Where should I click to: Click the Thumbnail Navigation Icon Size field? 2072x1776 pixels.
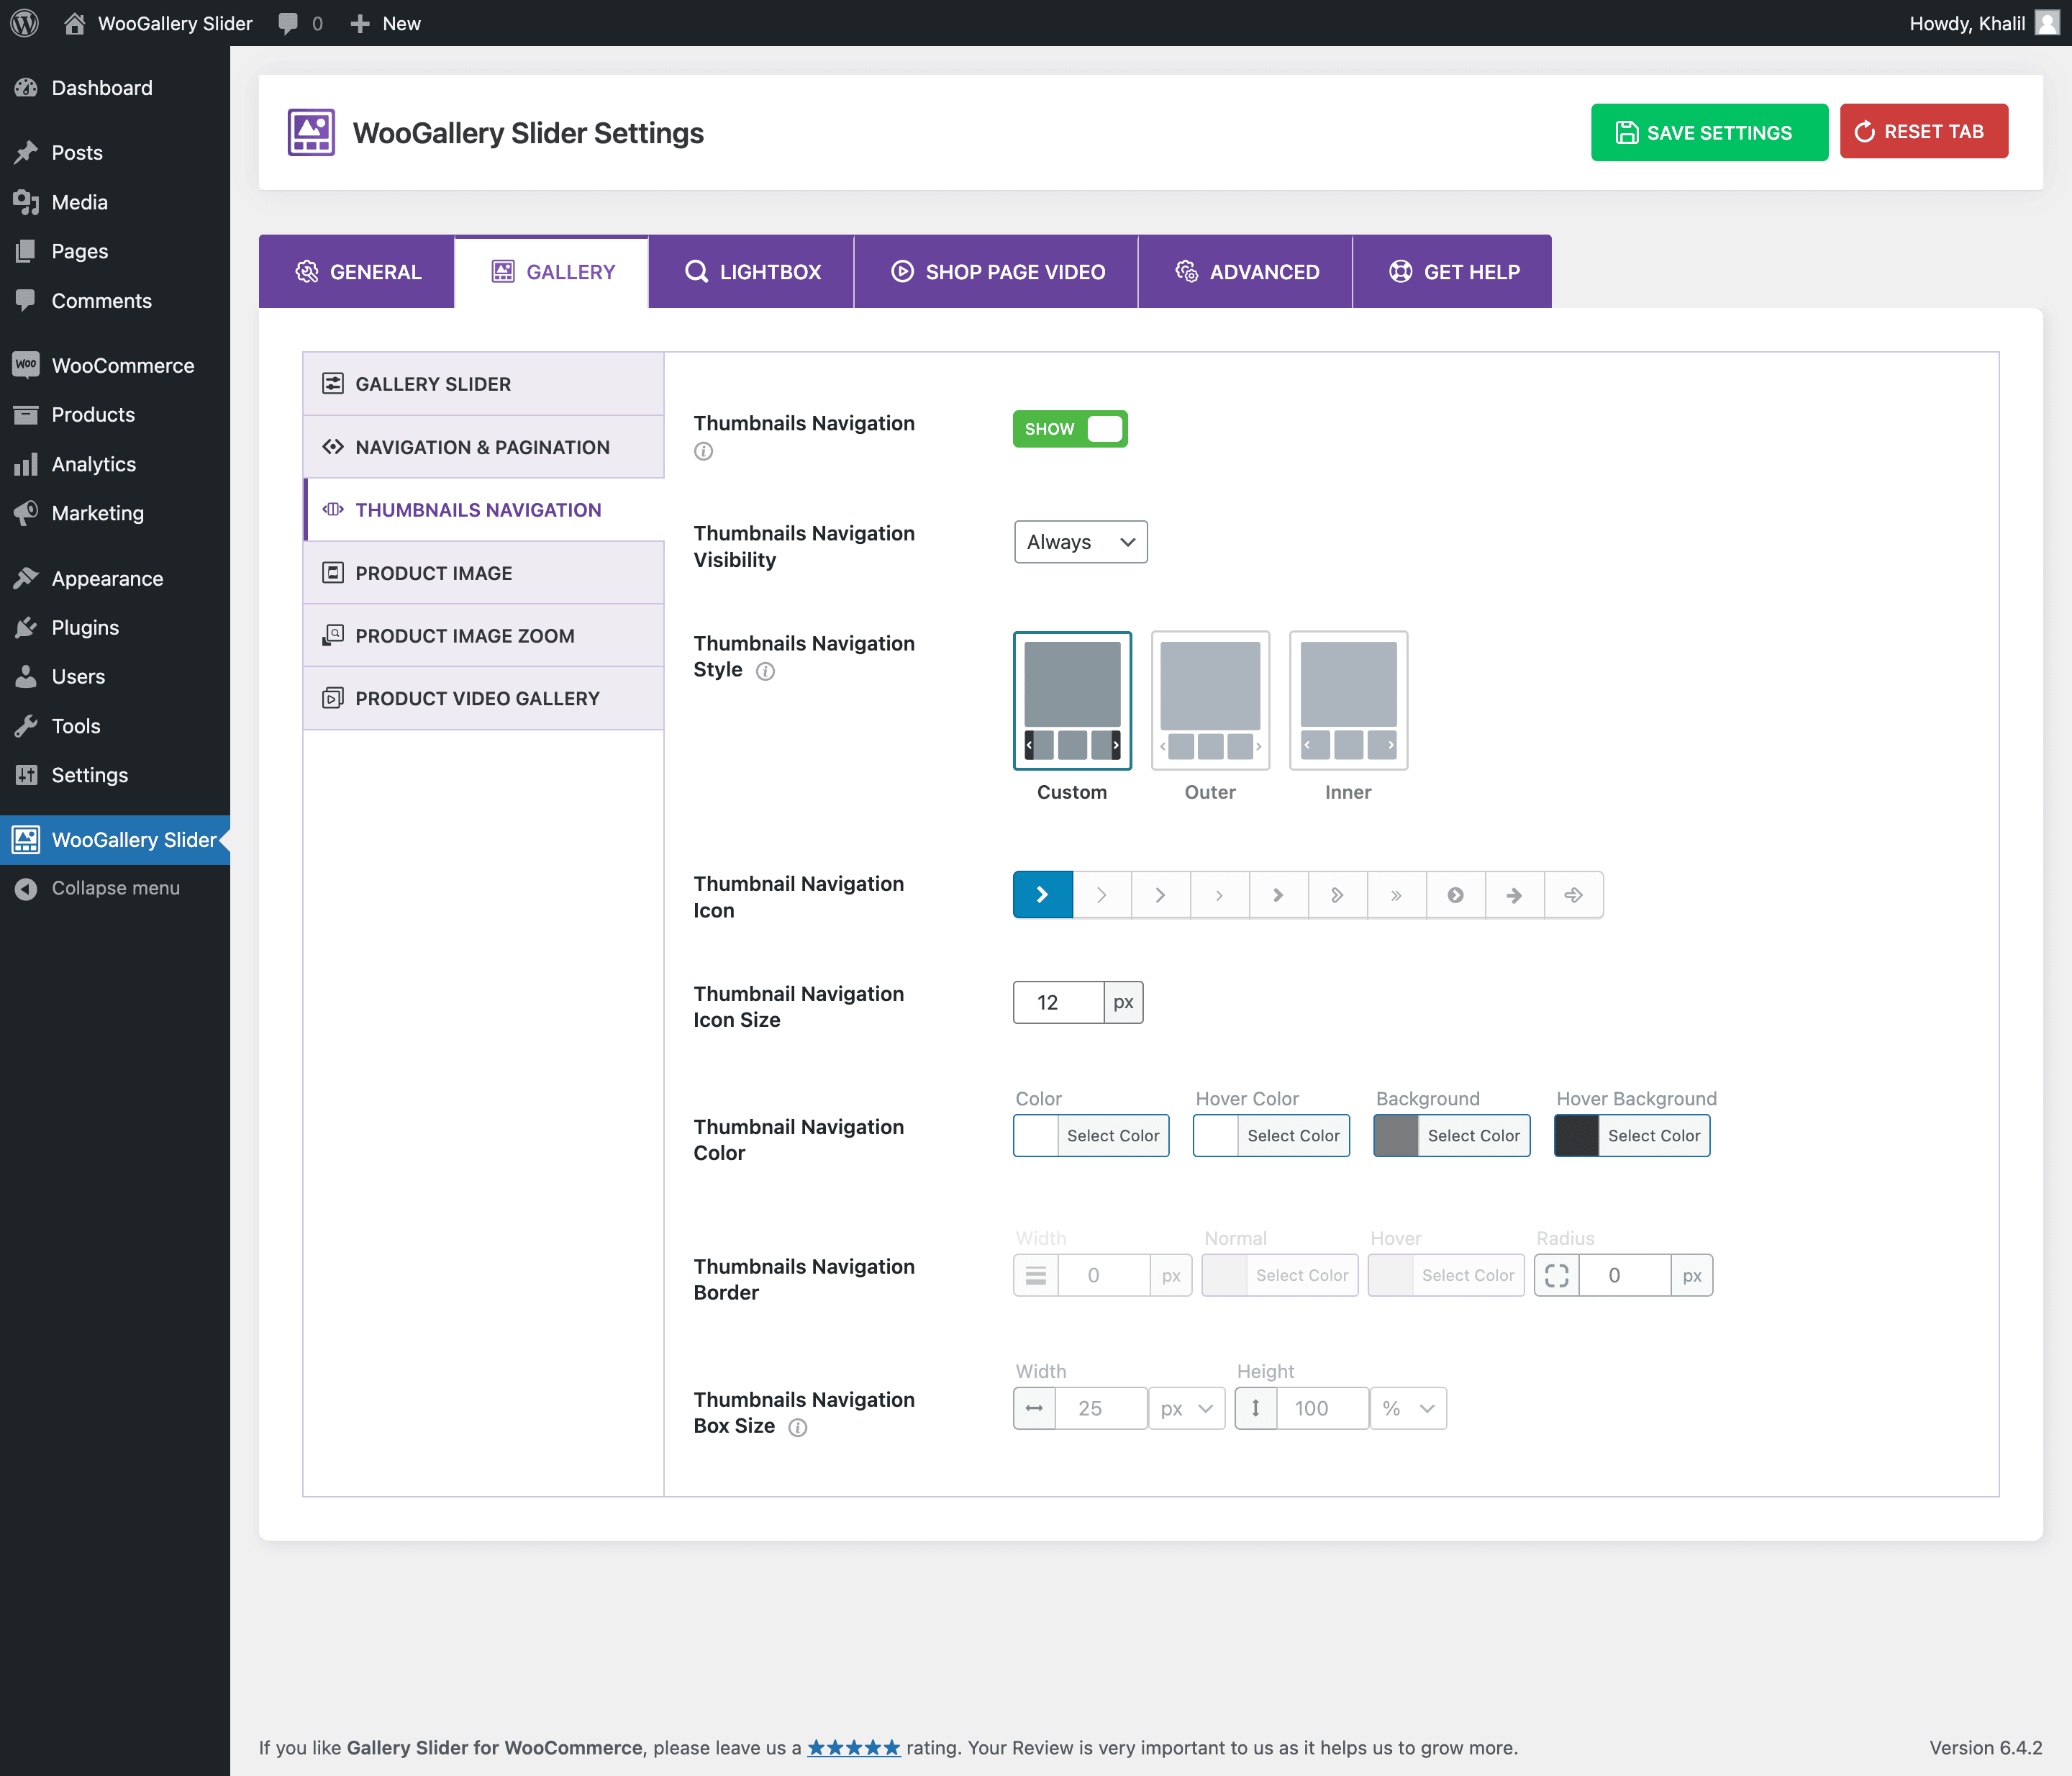tap(1058, 1002)
